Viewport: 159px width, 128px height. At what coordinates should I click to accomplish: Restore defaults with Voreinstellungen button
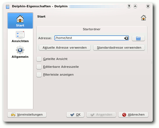click(27, 115)
